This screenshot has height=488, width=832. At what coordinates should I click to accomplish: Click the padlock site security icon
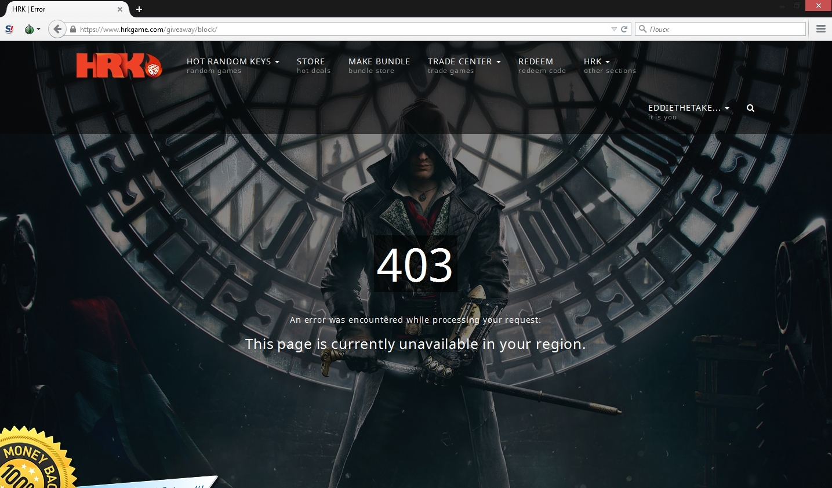tap(73, 29)
